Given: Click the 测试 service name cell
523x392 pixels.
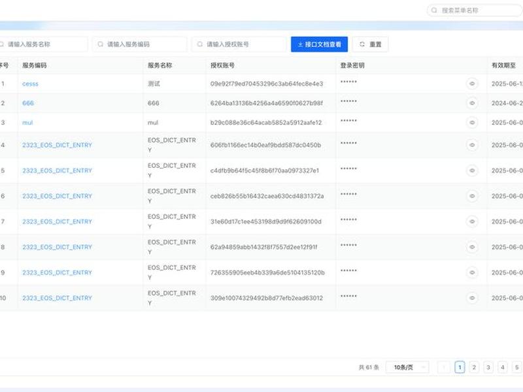Looking at the screenshot, I should pyautogui.click(x=154, y=84).
